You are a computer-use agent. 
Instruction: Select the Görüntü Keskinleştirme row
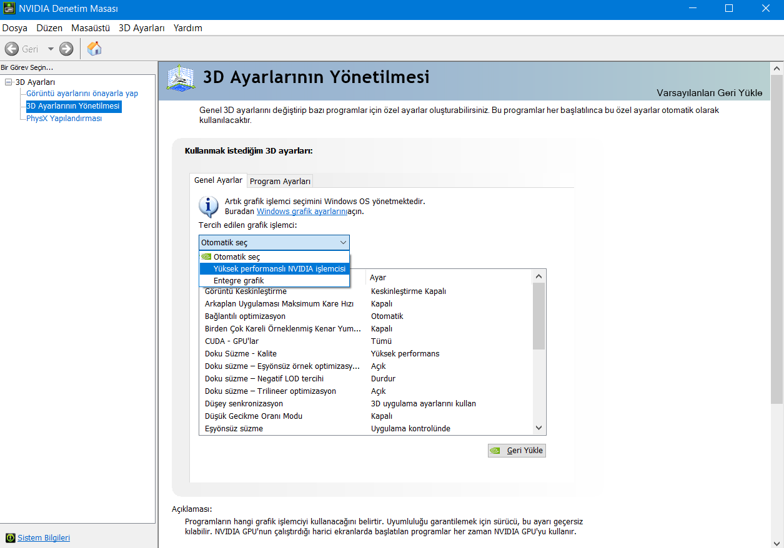click(x=366, y=291)
